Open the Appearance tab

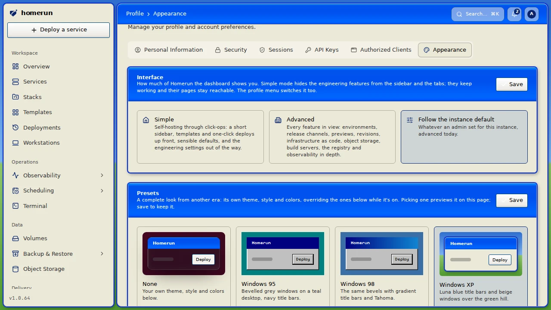click(445, 50)
